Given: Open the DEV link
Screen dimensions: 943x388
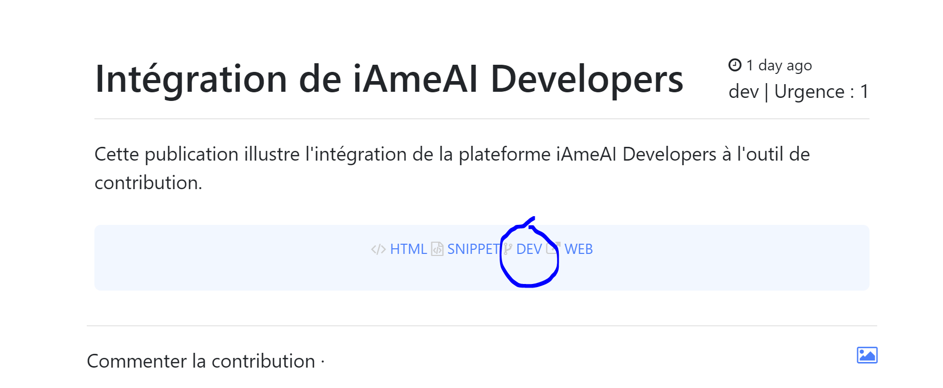Looking at the screenshot, I should (x=529, y=249).
